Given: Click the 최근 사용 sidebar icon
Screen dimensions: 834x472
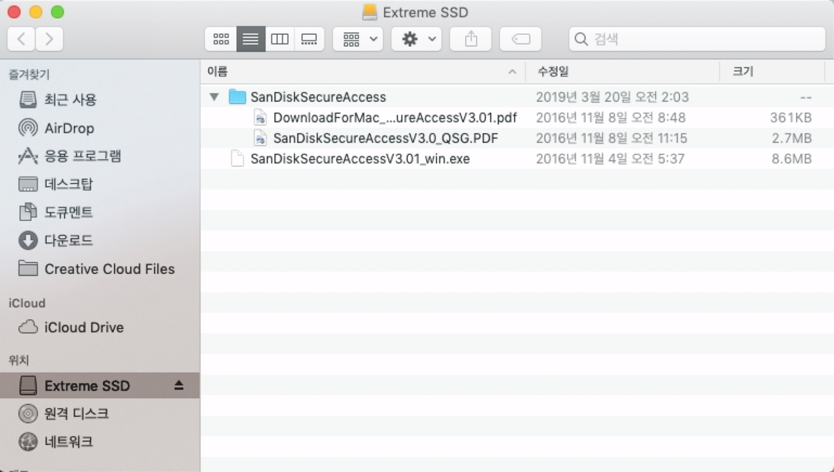Looking at the screenshot, I should [28, 99].
